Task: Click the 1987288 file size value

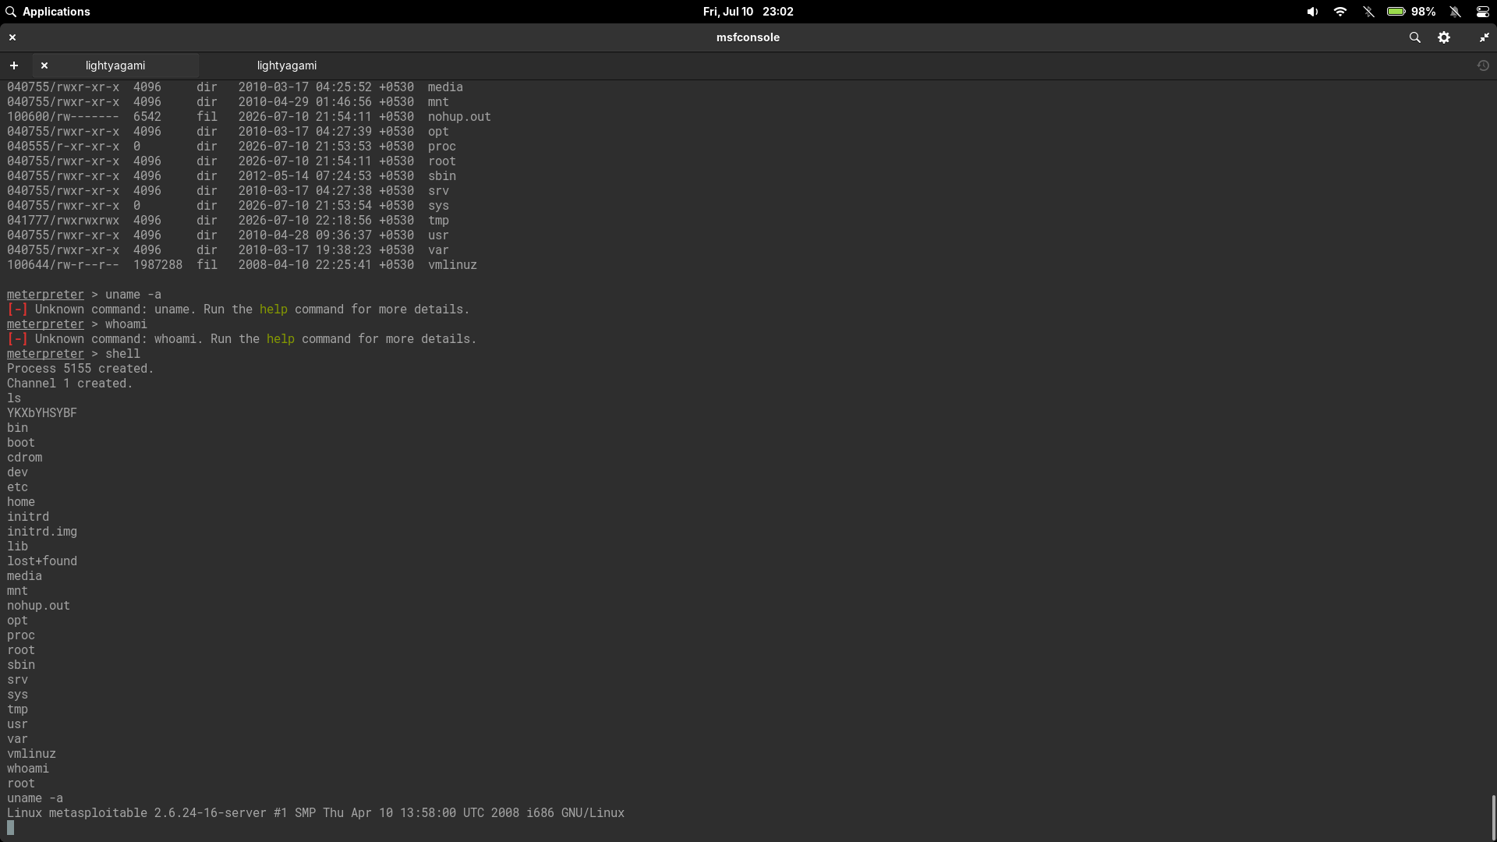Action: (157, 265)
